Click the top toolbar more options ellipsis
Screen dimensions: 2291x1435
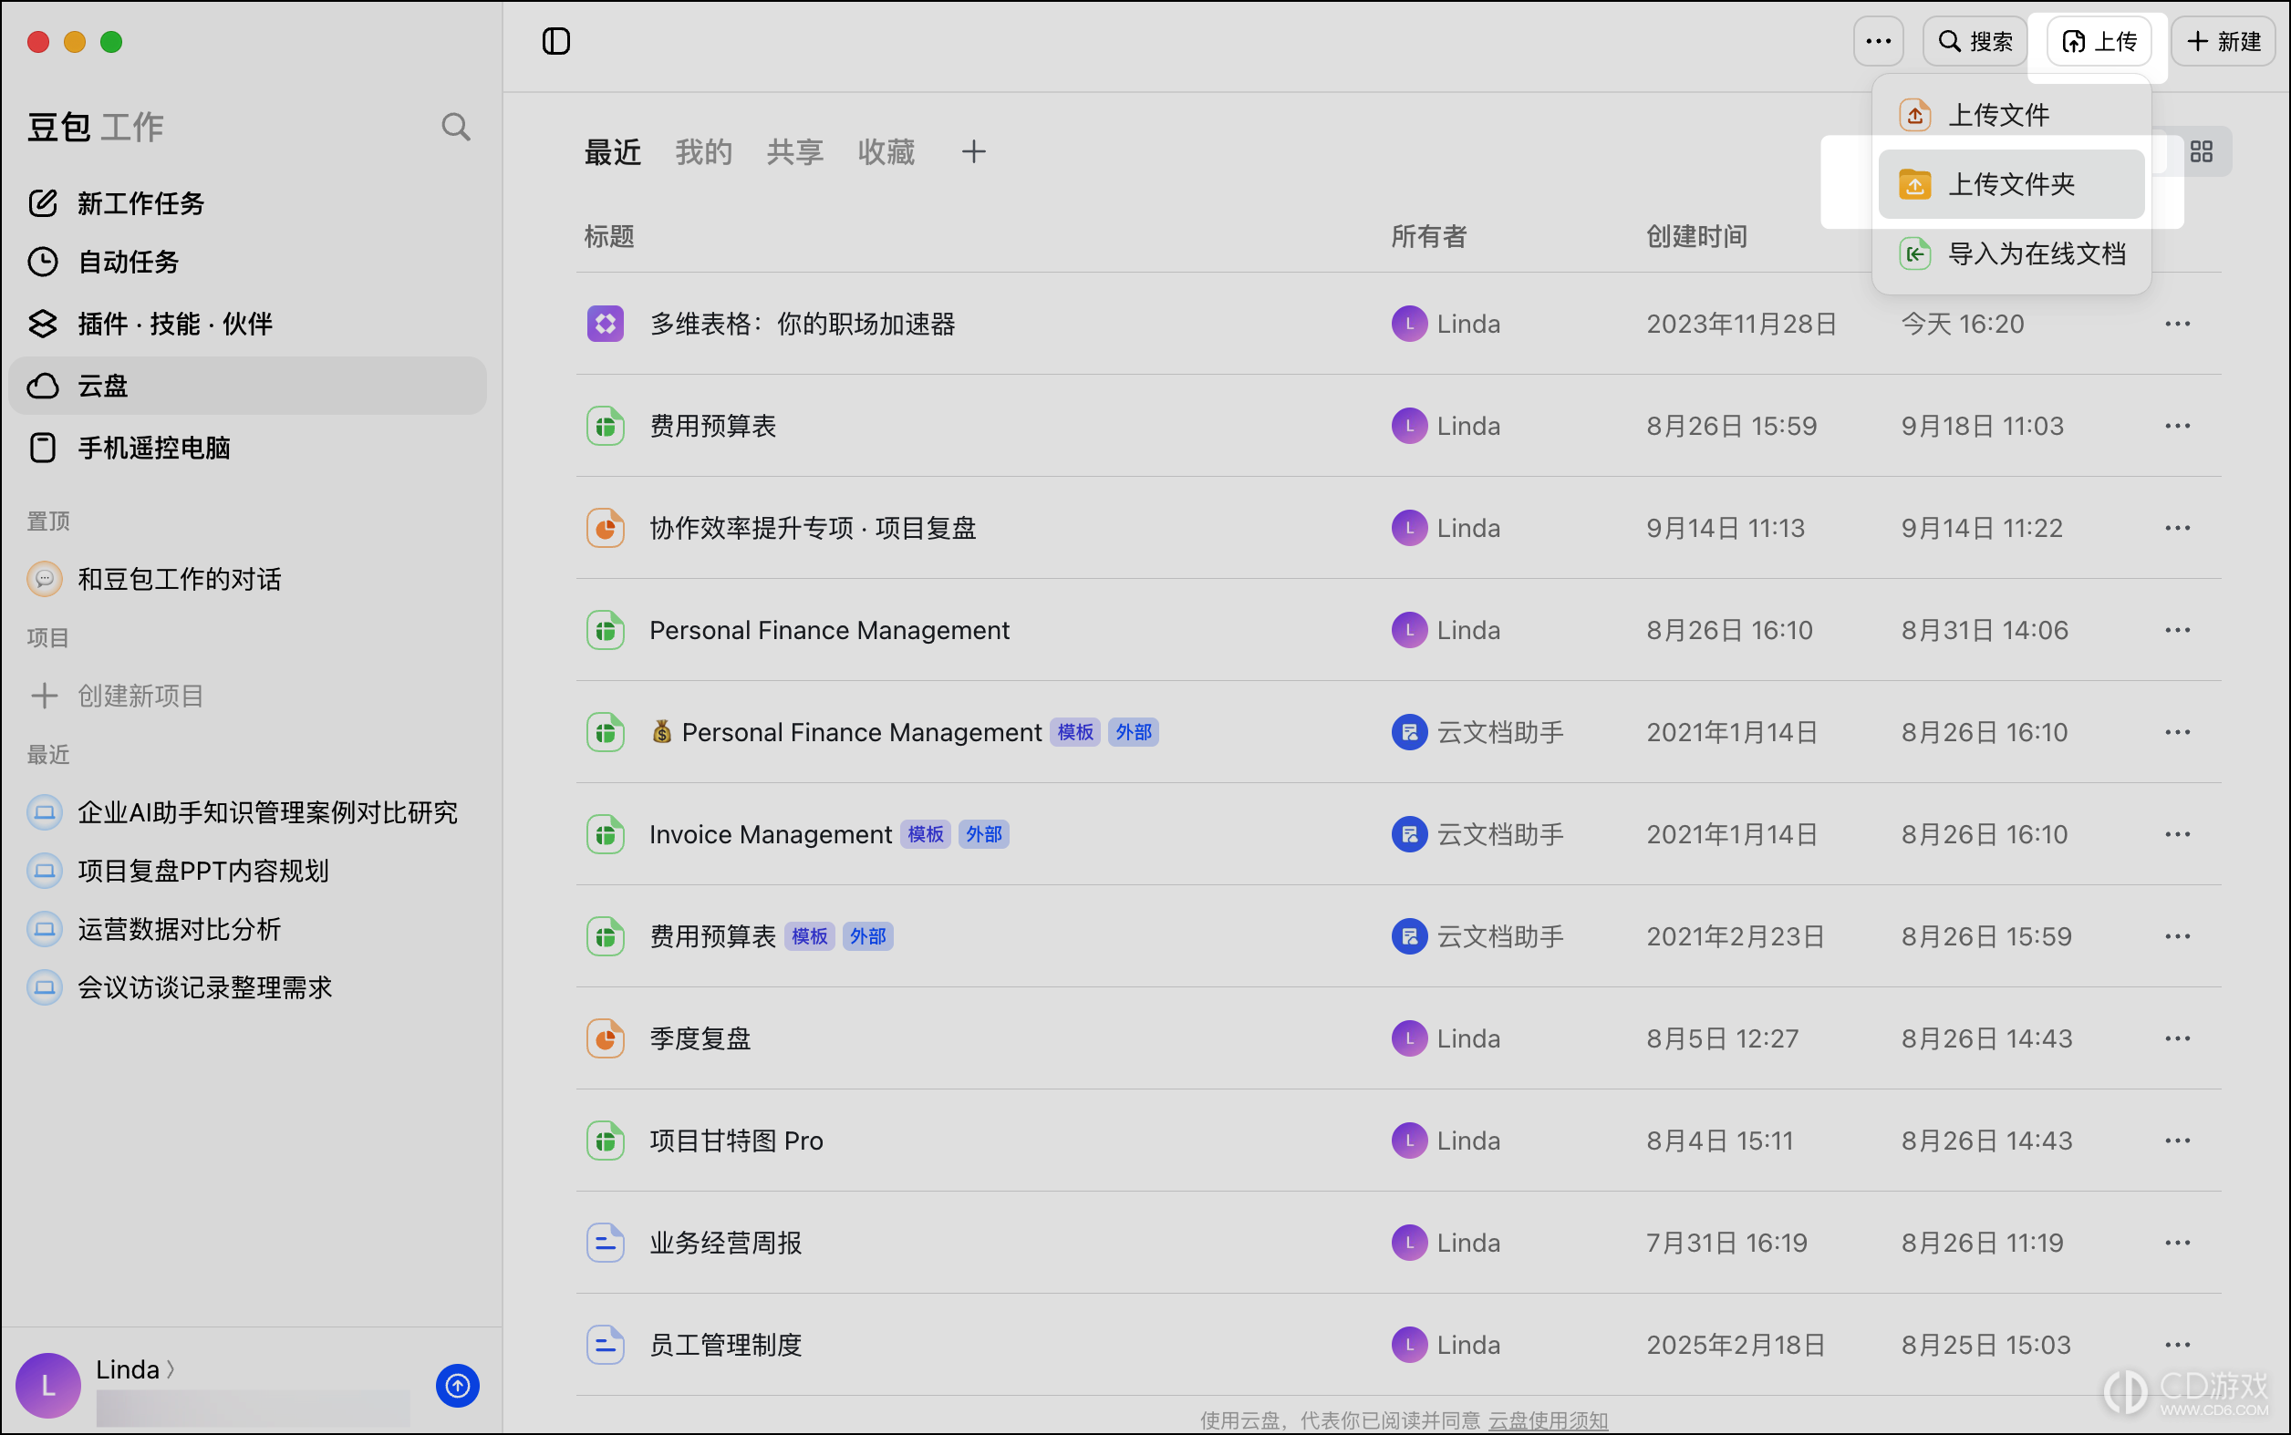[x=1878, y=41]
